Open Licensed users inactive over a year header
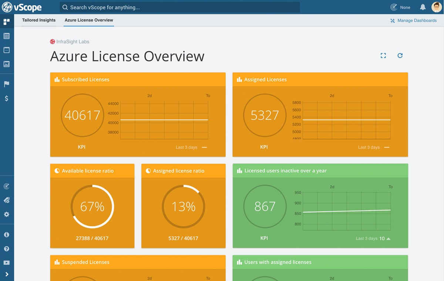Image resolution: width=444 pixels, height=281 pixels. 320,171
